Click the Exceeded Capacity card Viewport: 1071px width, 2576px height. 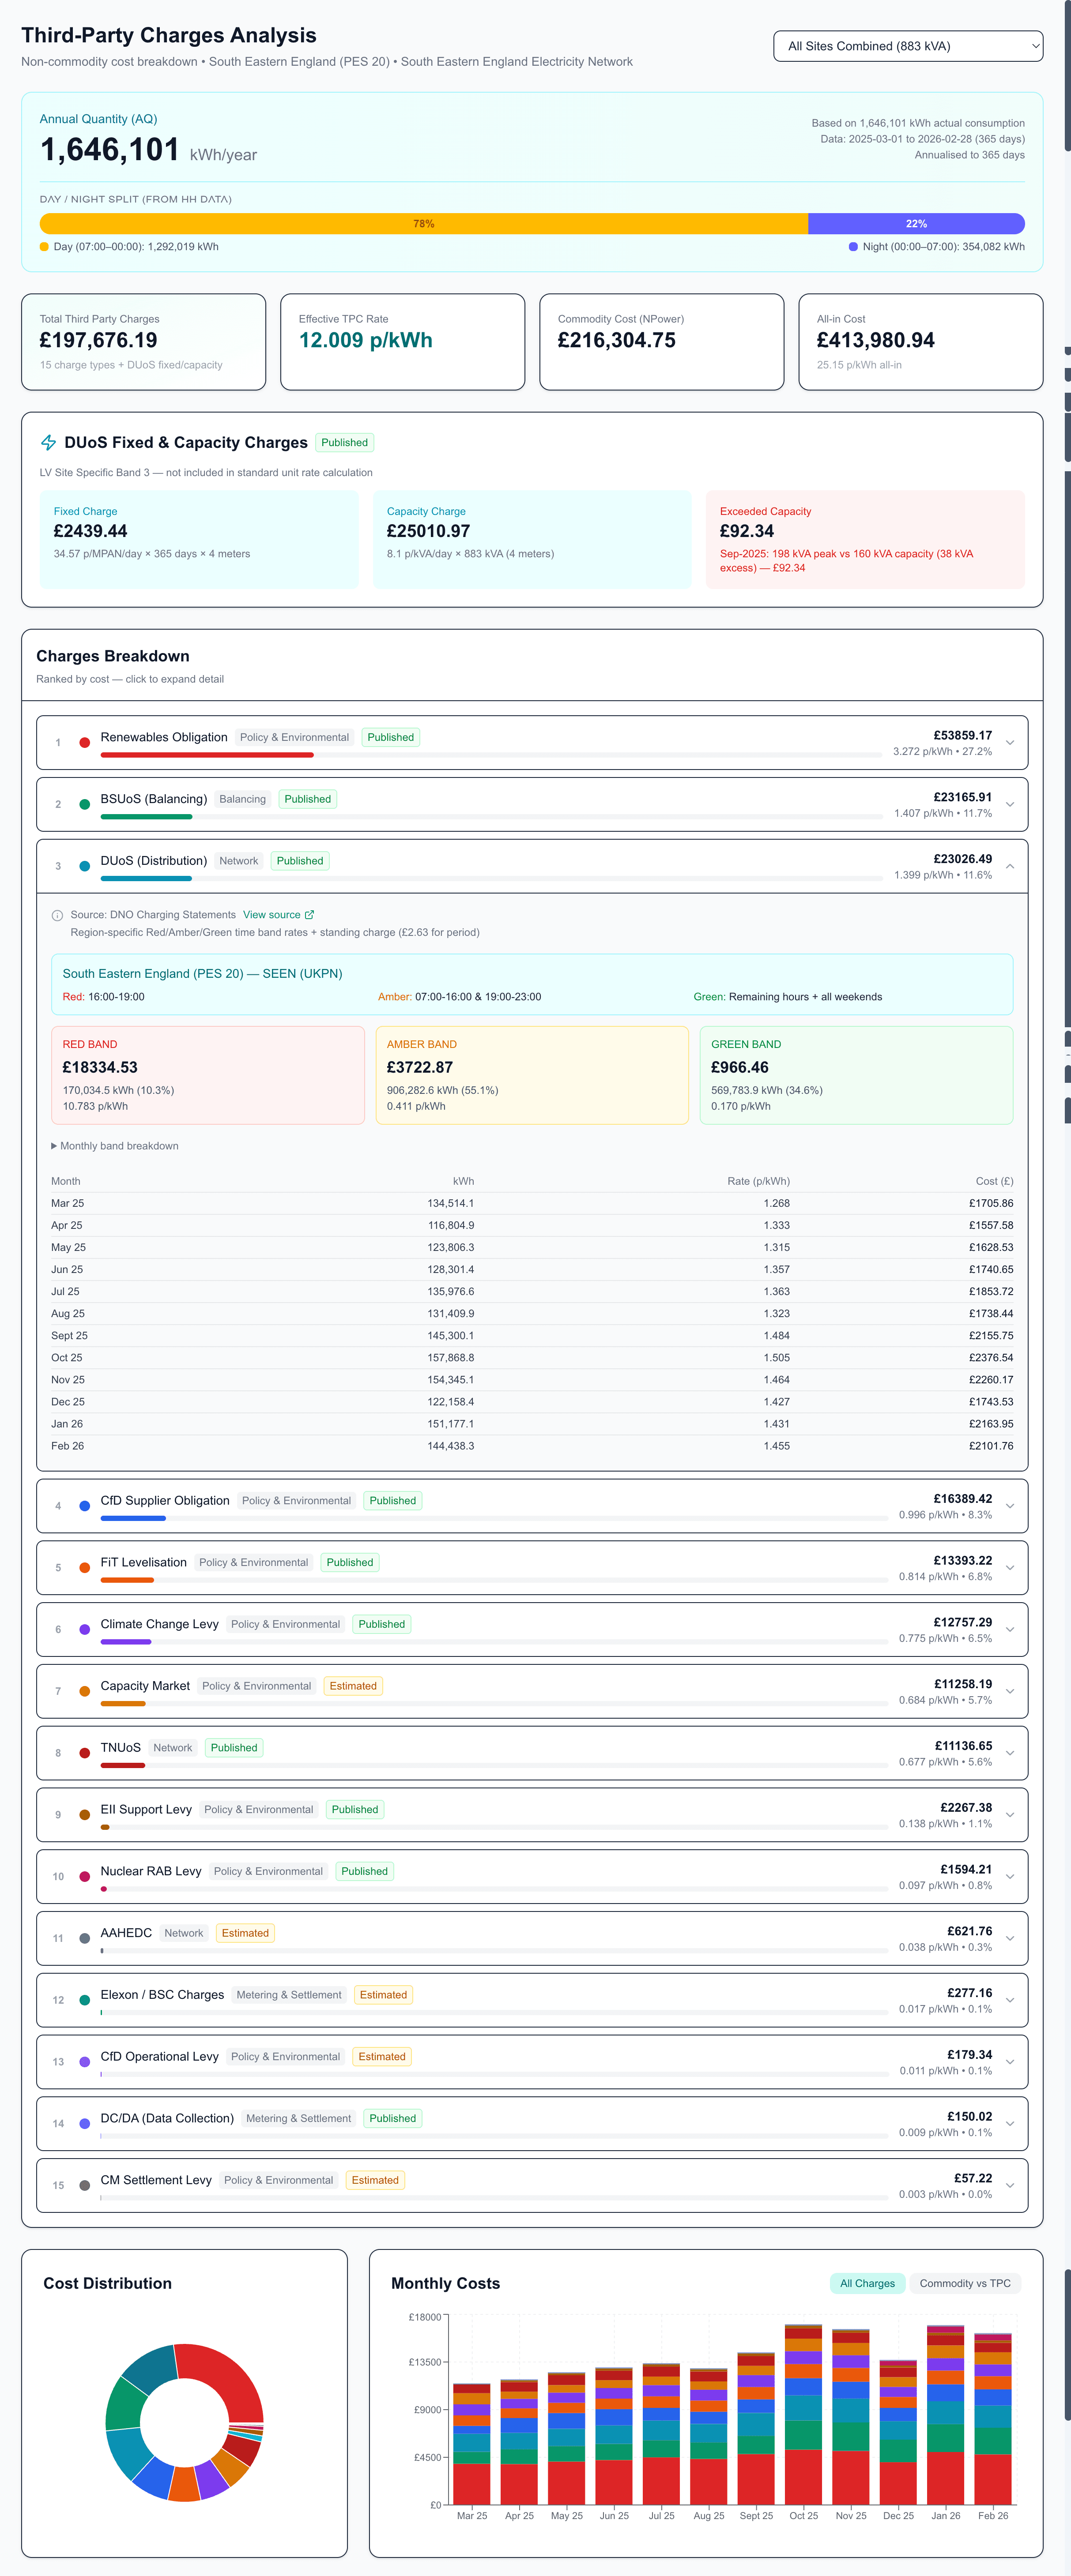pyautogui.click(x=865, y=539)
